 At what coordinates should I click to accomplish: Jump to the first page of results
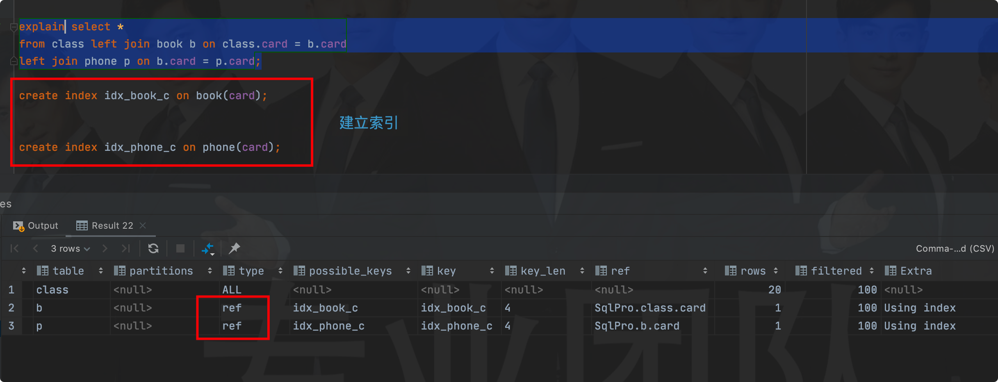14,248
